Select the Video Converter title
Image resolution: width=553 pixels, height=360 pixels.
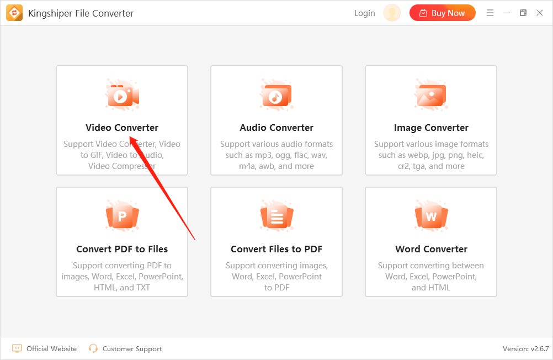[x=122, y=128]
